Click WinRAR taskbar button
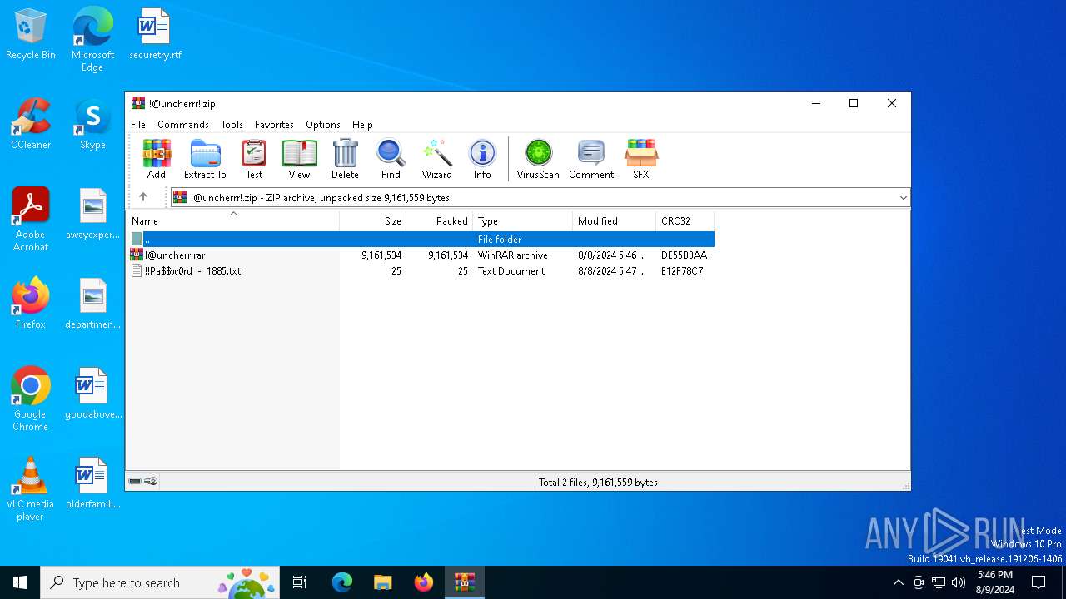The width and height of the screenshot is (1066, 599). (x=464, y=582)
